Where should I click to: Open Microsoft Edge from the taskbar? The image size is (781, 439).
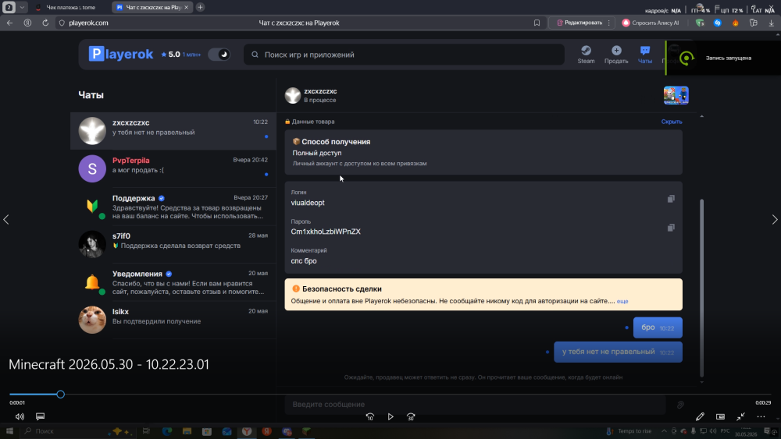point(167,431)
